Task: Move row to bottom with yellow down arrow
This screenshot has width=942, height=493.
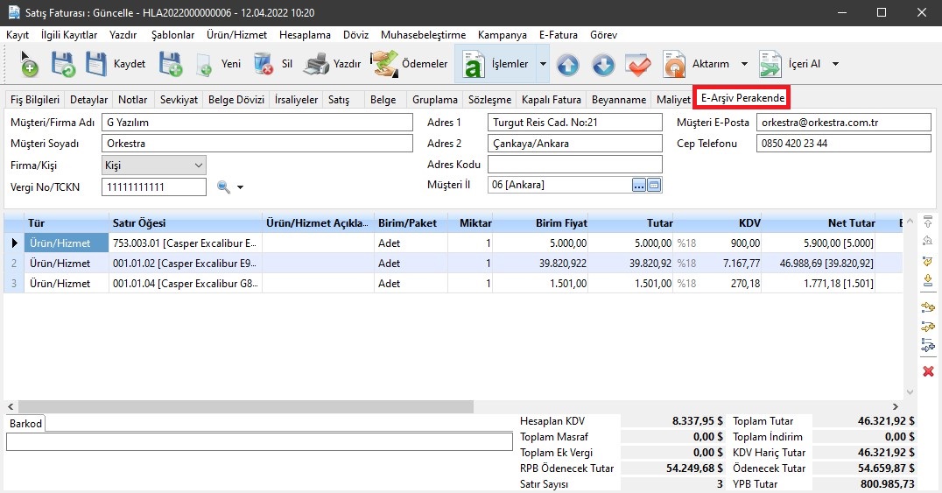Action: [928, 281]
